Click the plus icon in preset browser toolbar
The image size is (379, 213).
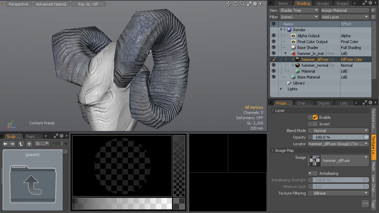click(x=29, y=143)
